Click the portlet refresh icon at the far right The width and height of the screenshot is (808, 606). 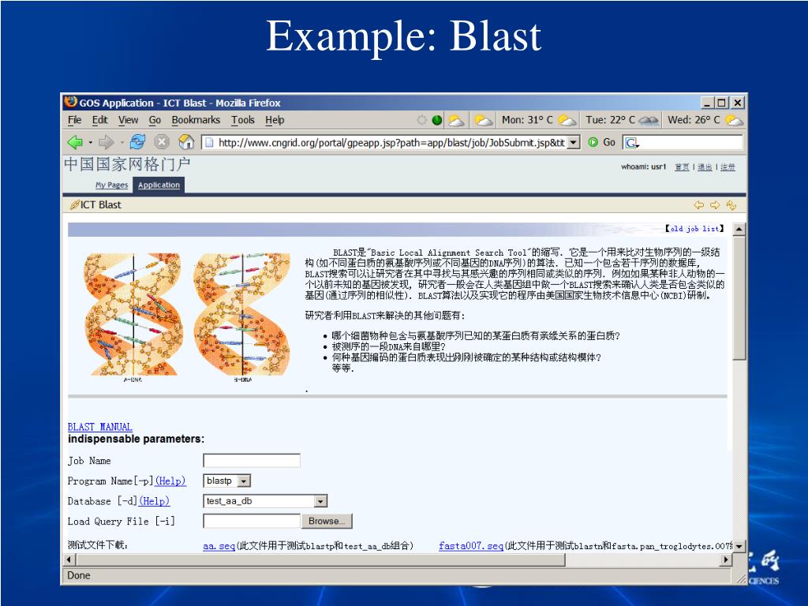click(731, 205)
